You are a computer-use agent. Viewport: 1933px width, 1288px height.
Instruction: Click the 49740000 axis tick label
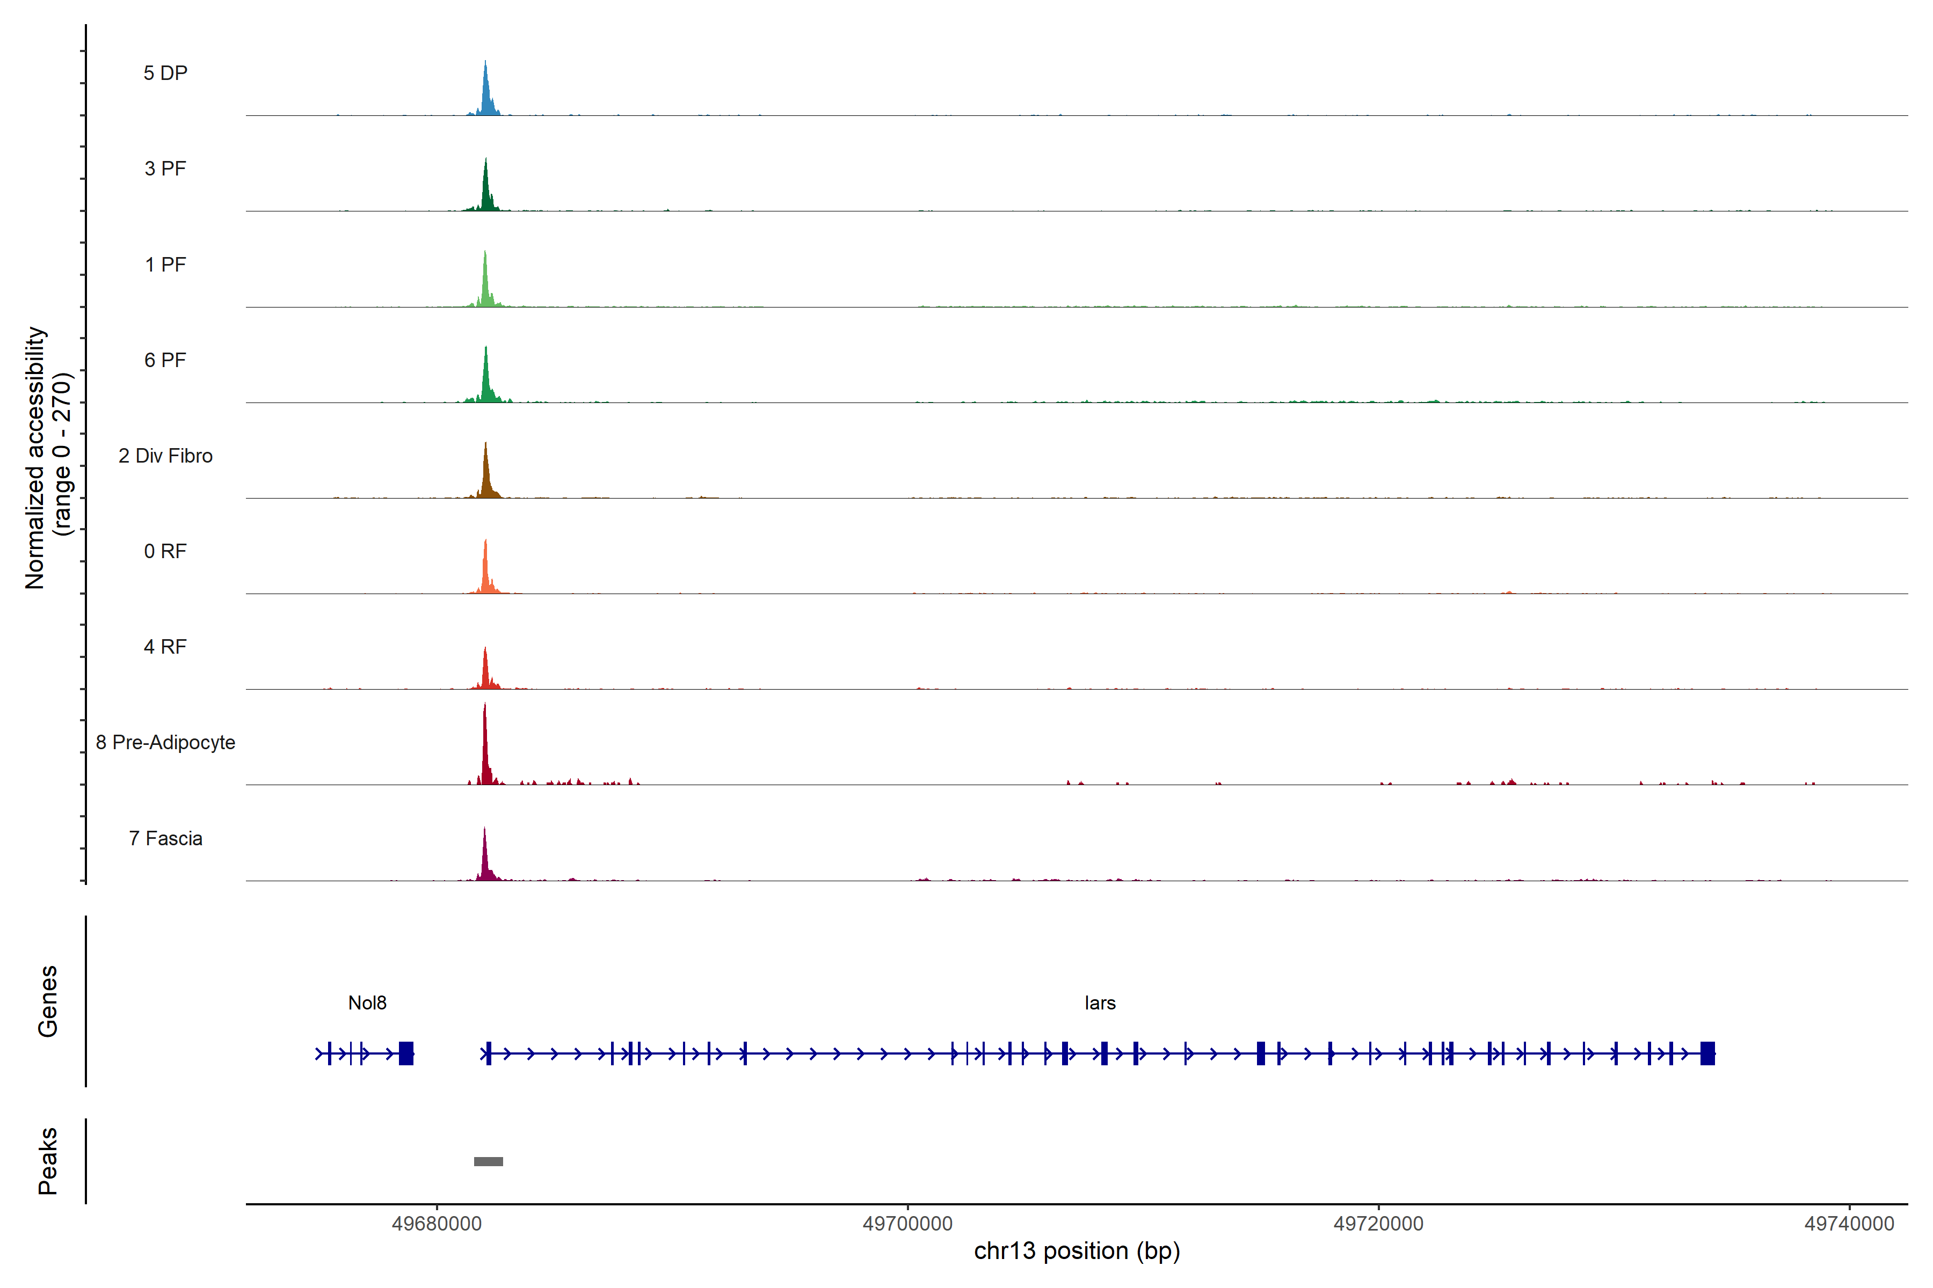(x=1849, y=1223)
